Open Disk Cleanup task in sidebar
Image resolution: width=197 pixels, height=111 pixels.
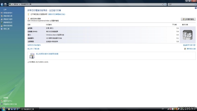click(x=8, y=26)
